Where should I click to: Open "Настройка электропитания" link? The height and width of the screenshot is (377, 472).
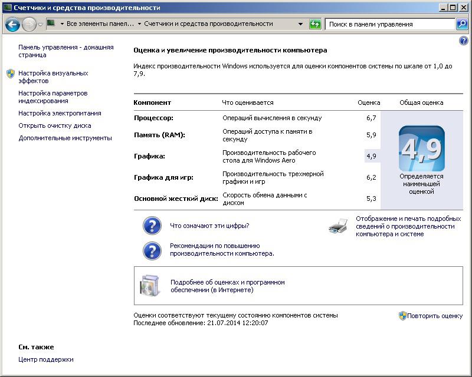[x=60, y=113]
